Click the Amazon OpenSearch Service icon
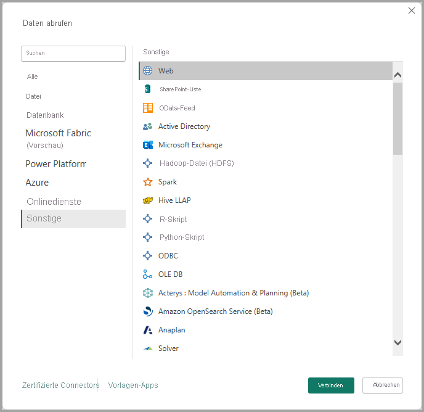This screenshot has width=424, height=412. pos(148,311)
